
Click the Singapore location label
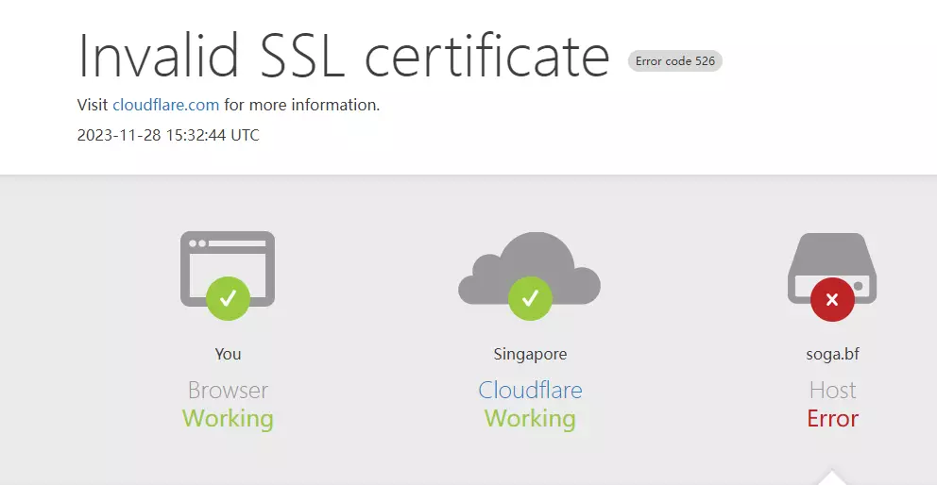tap(530, 355)
